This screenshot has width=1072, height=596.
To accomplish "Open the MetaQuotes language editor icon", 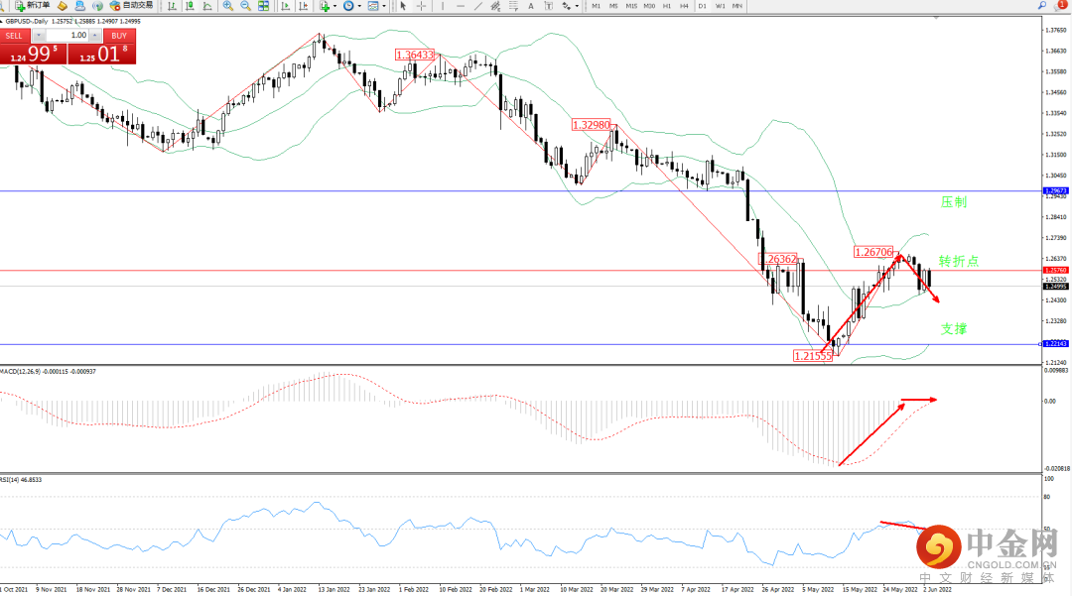I will pyautogui.click(x=63, y=6).
